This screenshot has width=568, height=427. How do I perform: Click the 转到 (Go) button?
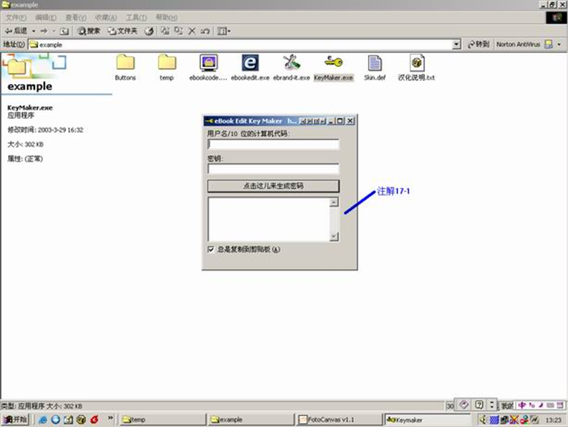(x=477, y=44)
